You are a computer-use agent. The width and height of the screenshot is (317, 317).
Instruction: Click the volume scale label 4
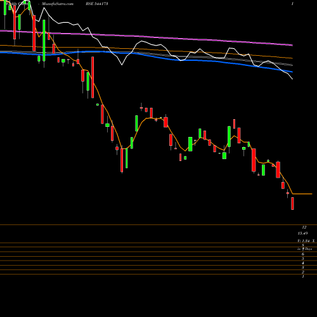click(x=303, y=263)
